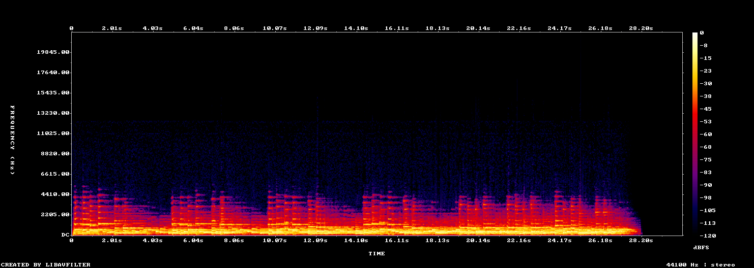754x268 pixels.
Task: Click 26.18s on the top time axis
Action: (x=600, y=28)
